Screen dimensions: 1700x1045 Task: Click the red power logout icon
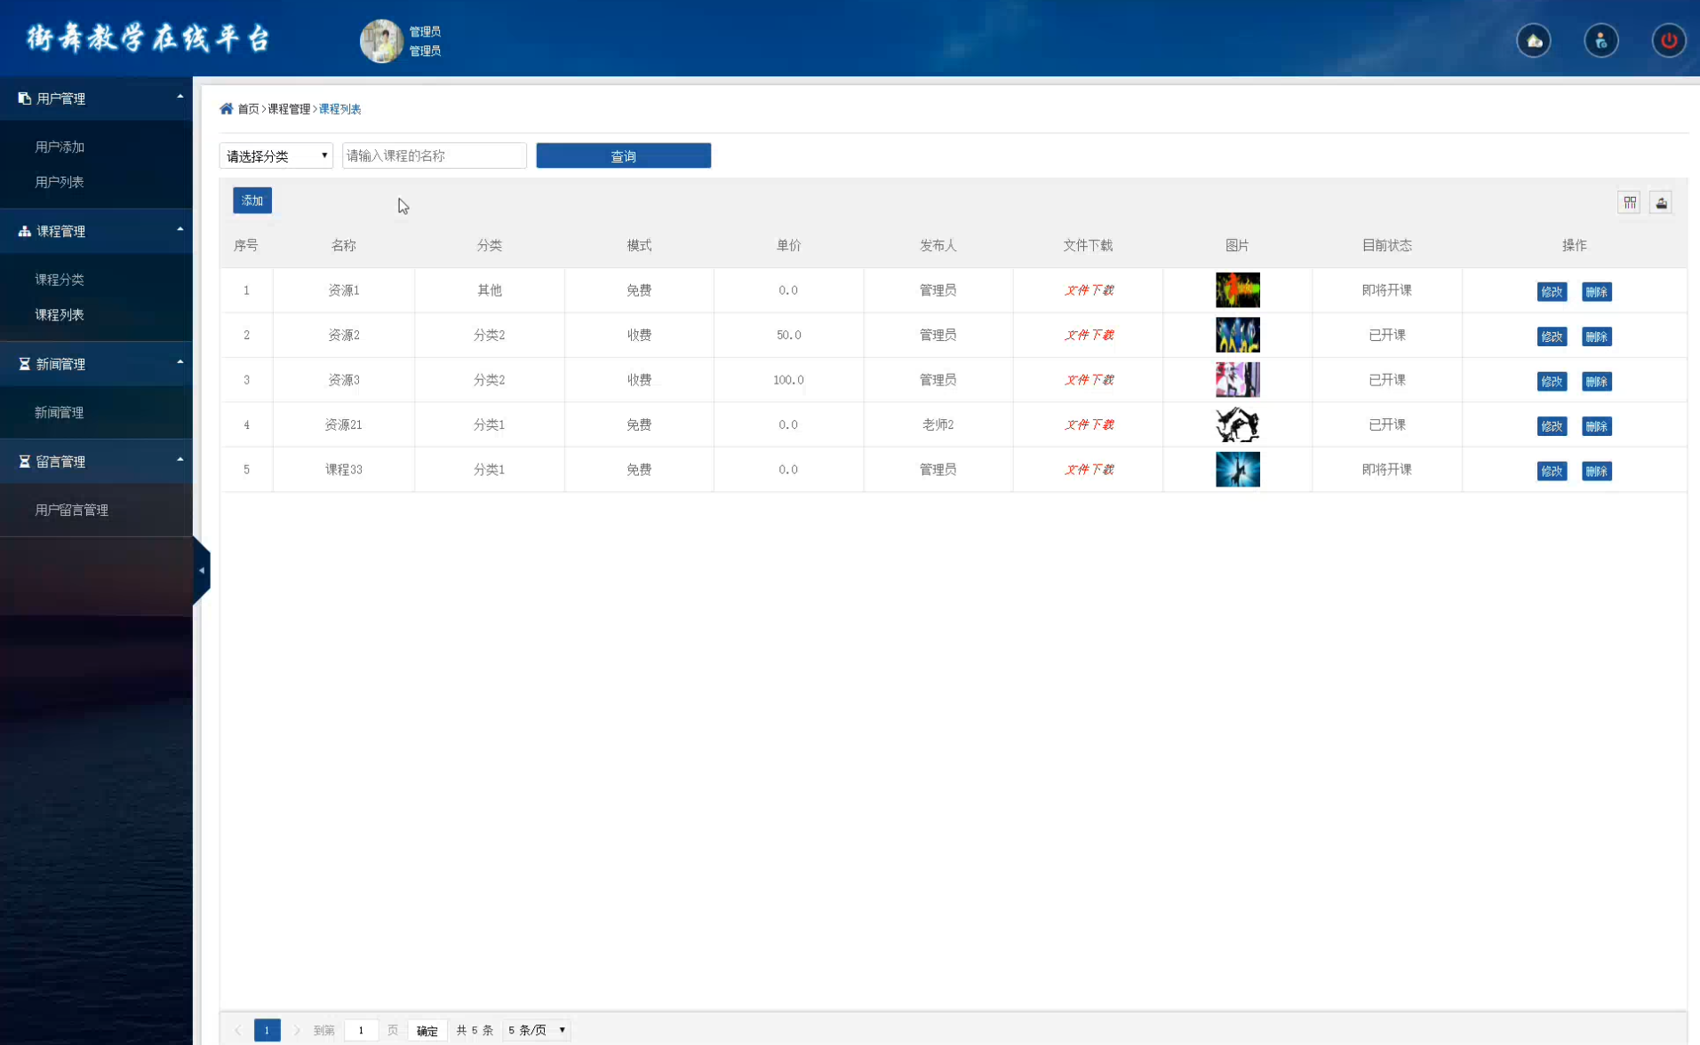coord(1668,41)
